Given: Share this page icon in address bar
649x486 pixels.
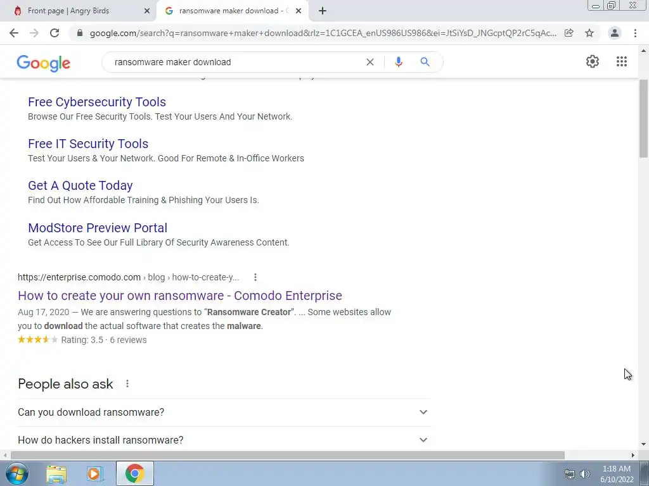Looking at the screenshot, I should pyautogui.click(x=569, y=33).
